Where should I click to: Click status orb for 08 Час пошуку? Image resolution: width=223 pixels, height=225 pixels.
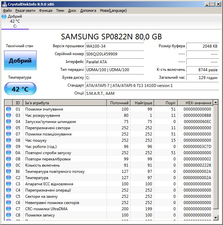pyautogui.click(x=9, y=140)
